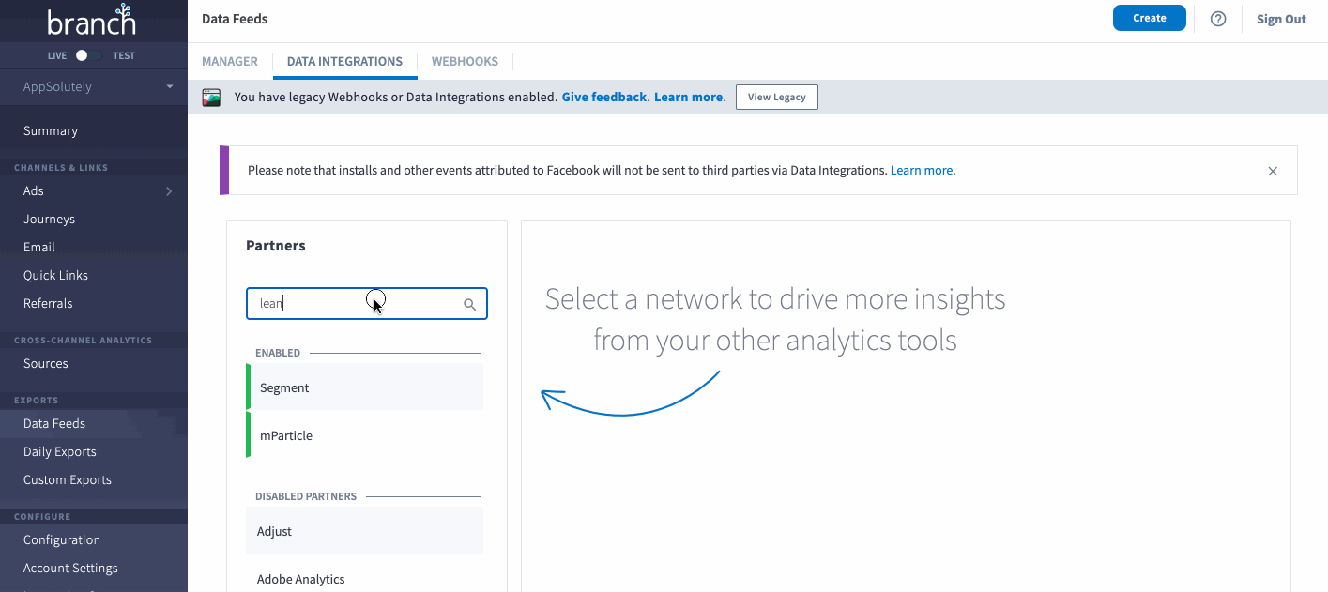Switch to the Manager tab
Viewport: 1328px width, 592px height.
point(230,61)
